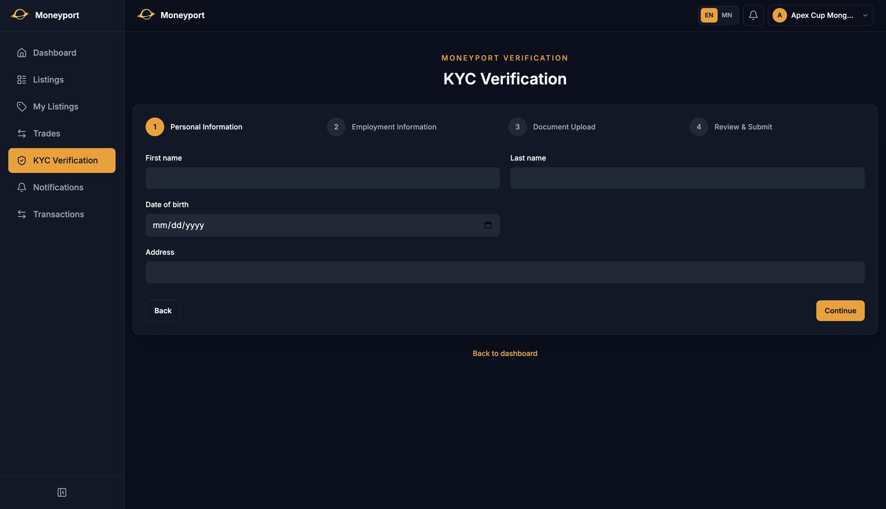Select step 3 Document Upload

click(552, 127)
